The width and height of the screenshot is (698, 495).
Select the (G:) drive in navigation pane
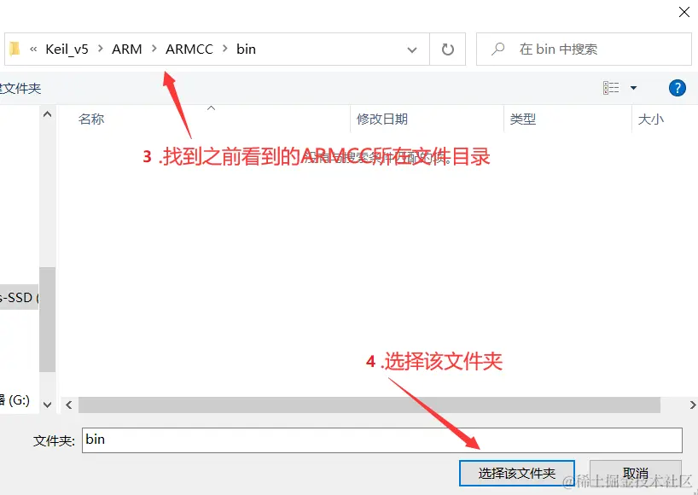click(x=15, y=400)
